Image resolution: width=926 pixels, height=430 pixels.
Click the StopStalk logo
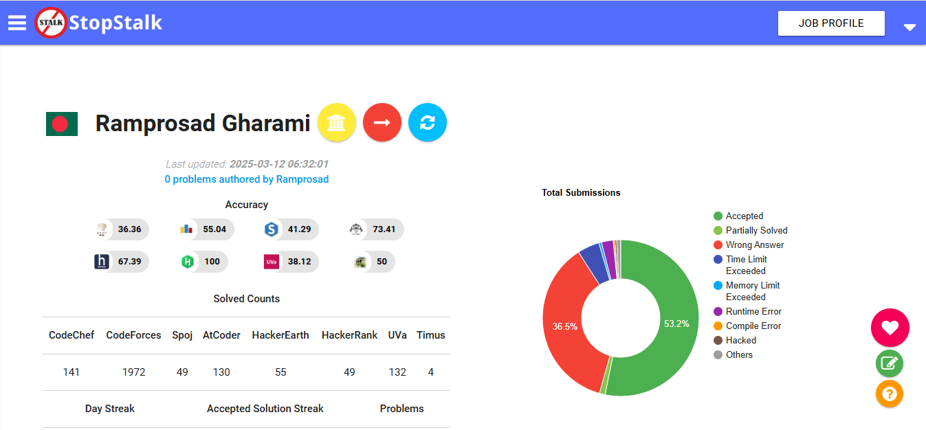(99, 23)
